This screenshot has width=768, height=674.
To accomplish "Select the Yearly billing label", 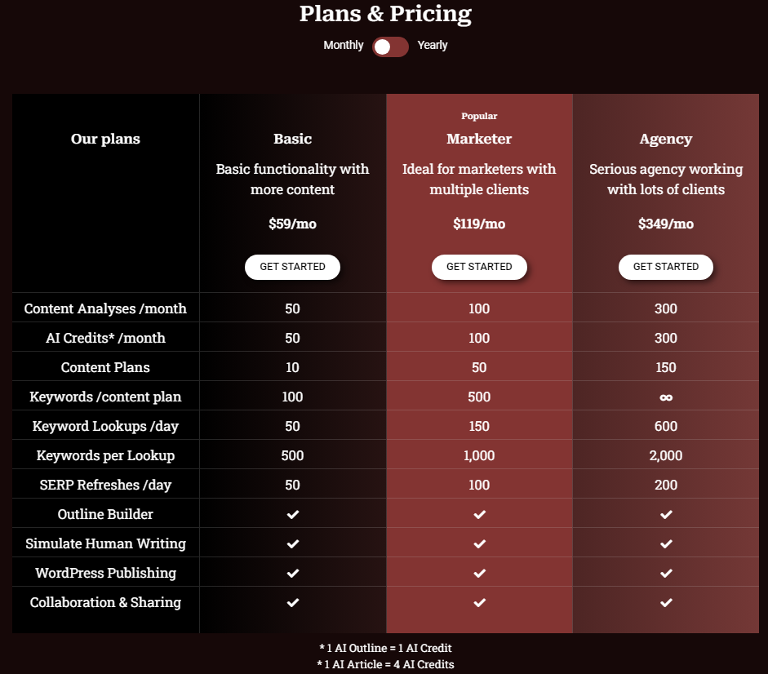I will (x=433, y=45).
